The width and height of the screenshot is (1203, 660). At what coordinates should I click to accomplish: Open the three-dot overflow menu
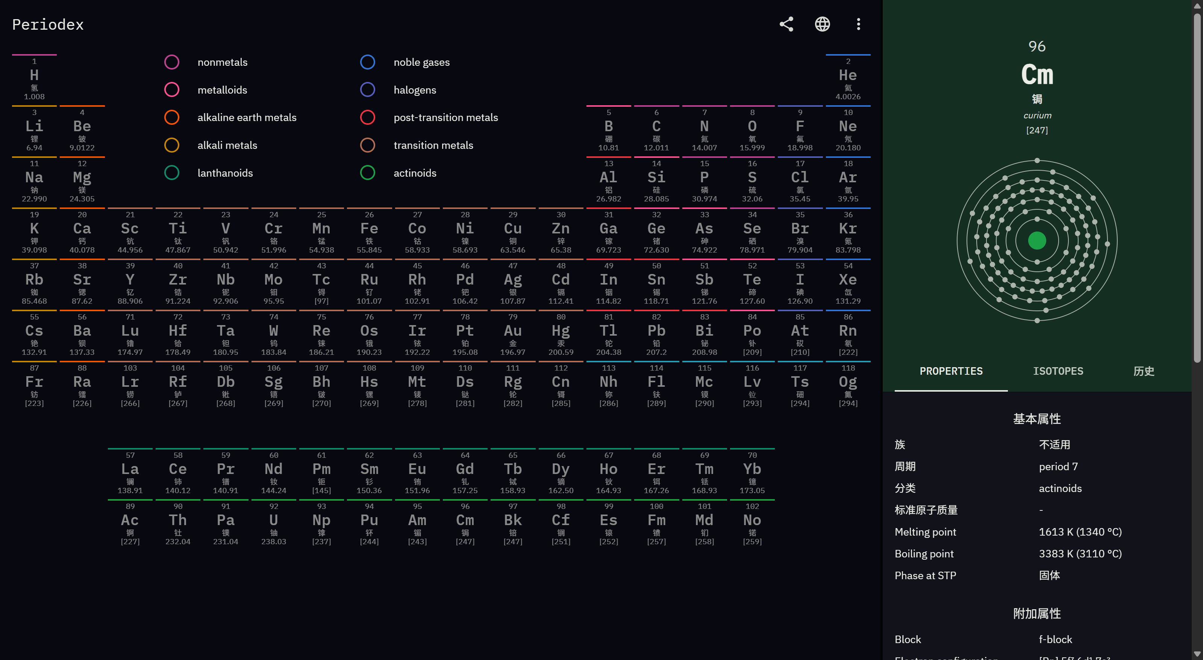point(858,24)
